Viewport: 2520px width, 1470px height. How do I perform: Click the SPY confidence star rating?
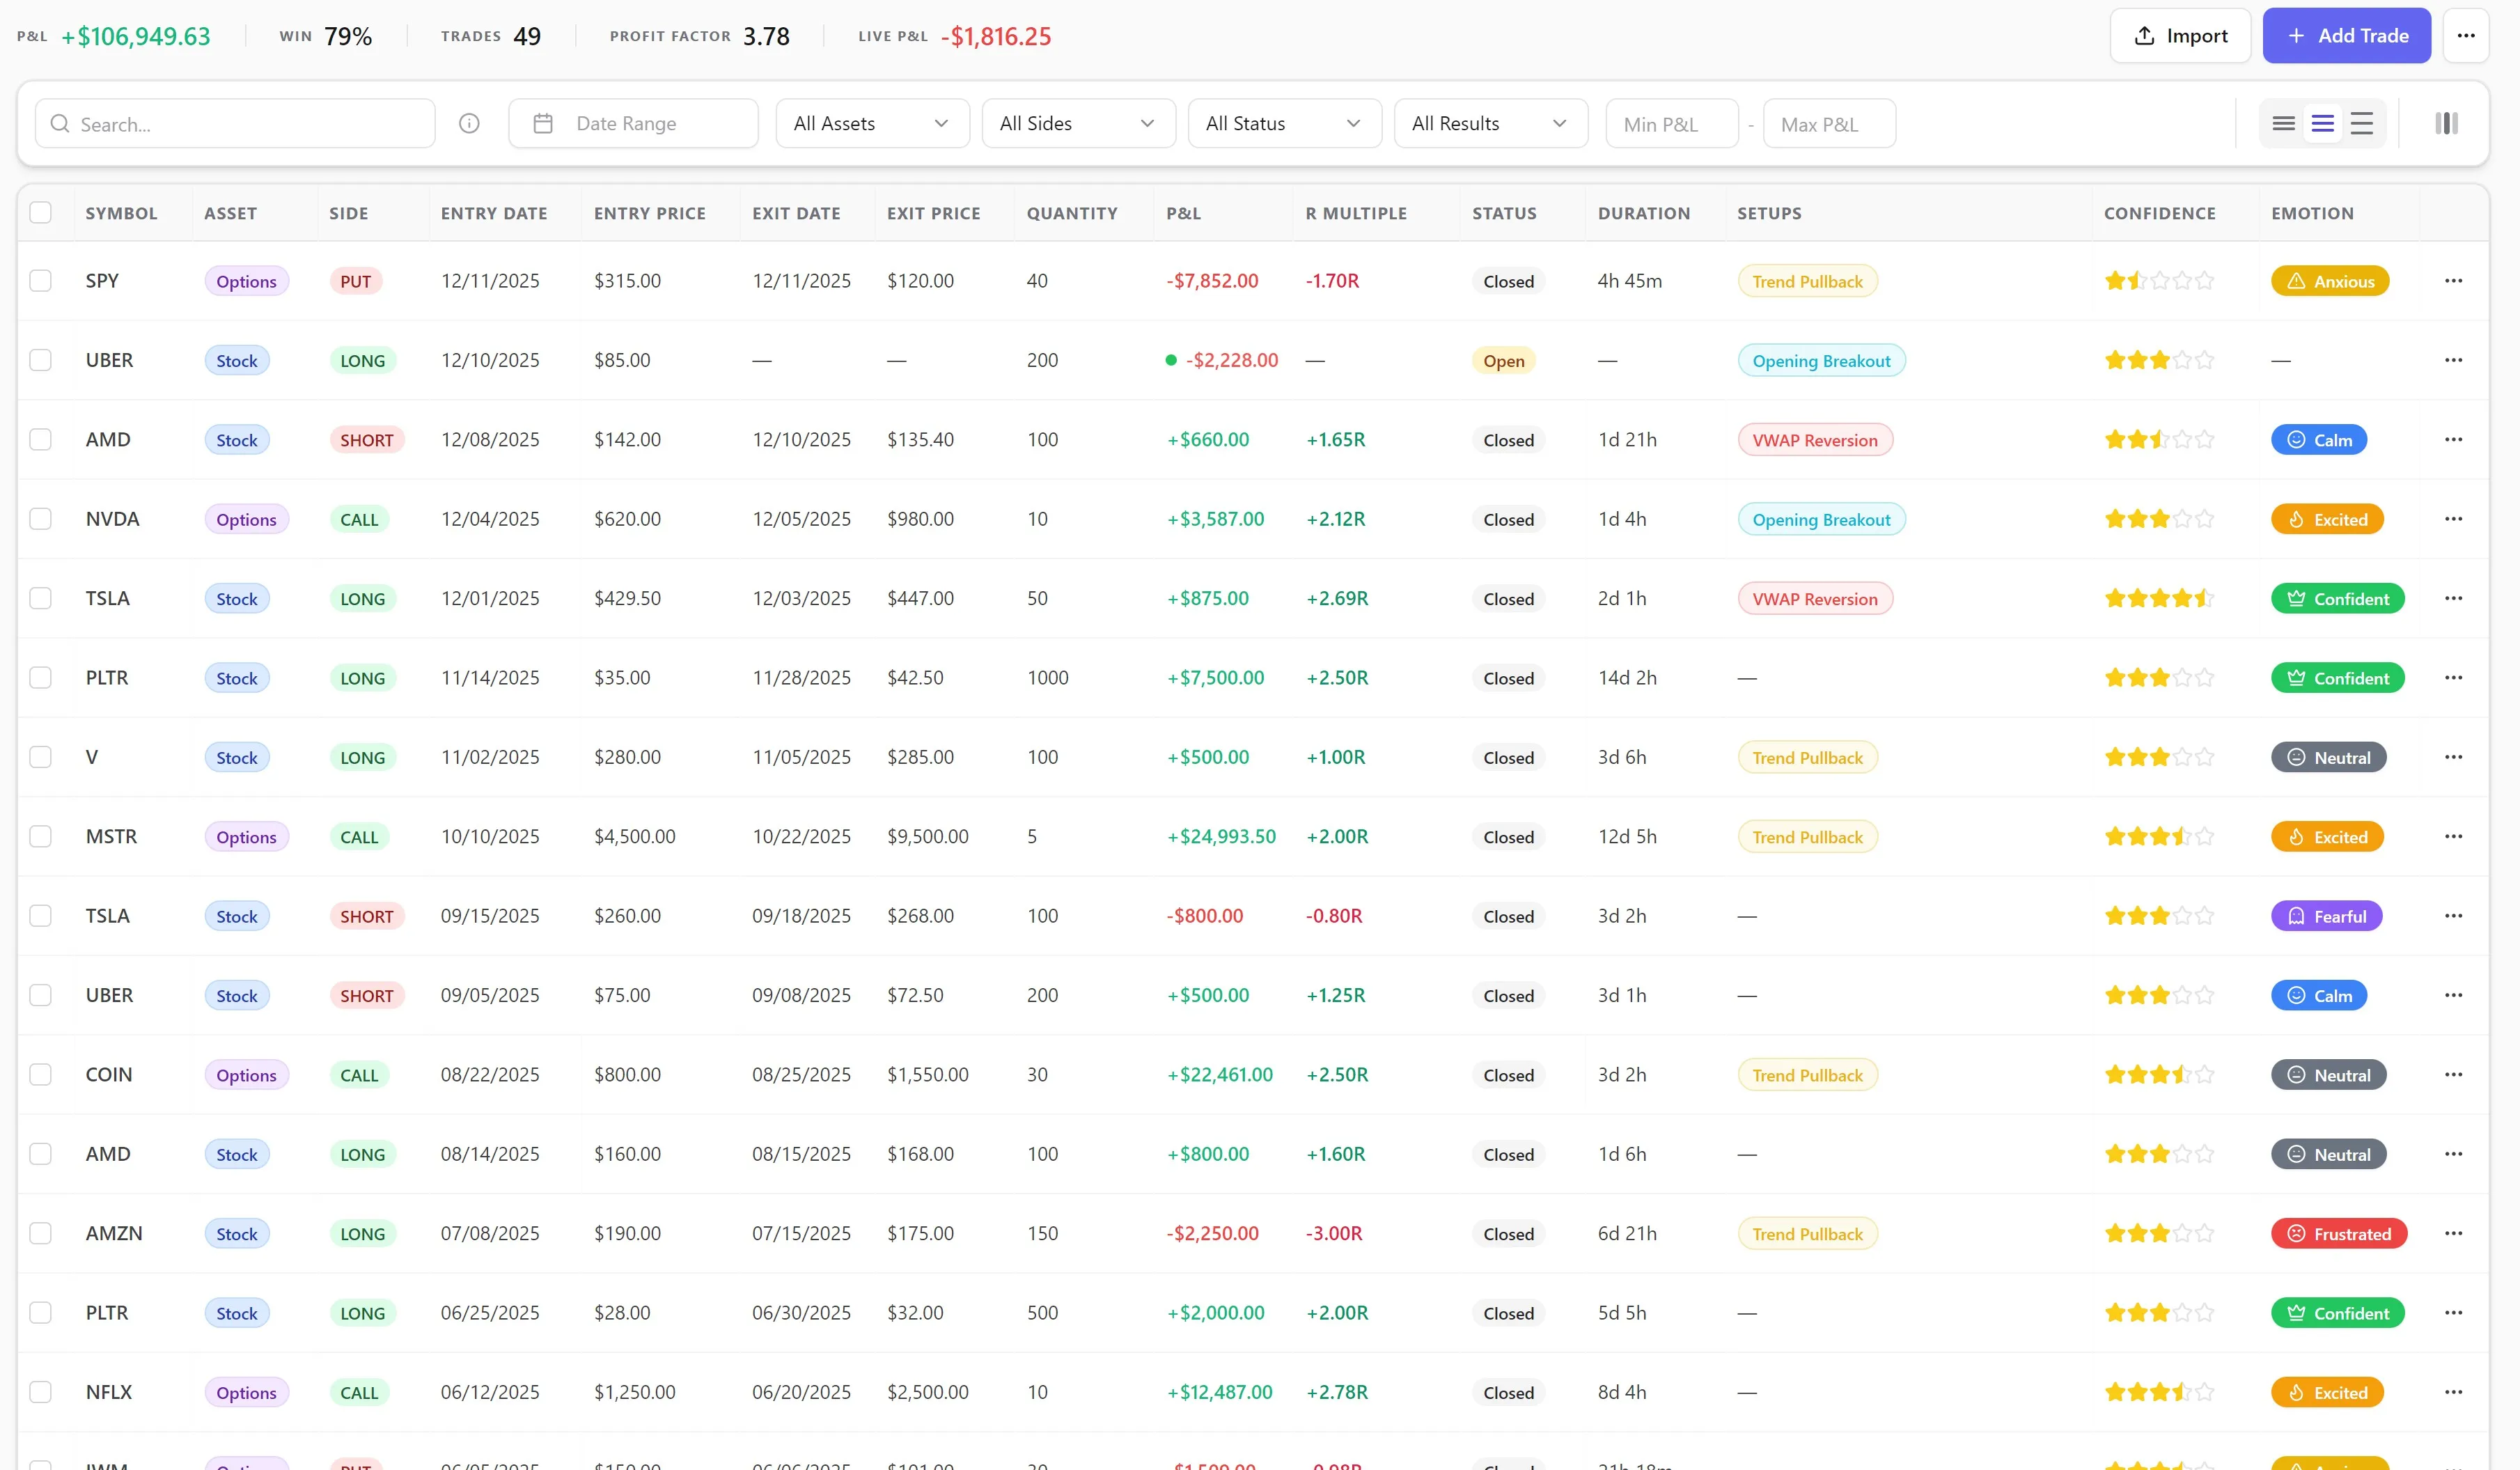pyautogui.click(x=2159, y=281)
